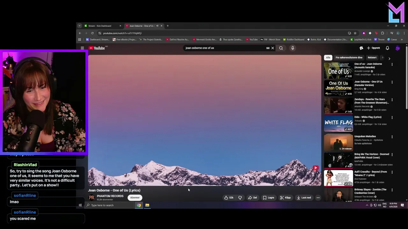Open Chrome extensions puzzle icon

tap(382, 33)
